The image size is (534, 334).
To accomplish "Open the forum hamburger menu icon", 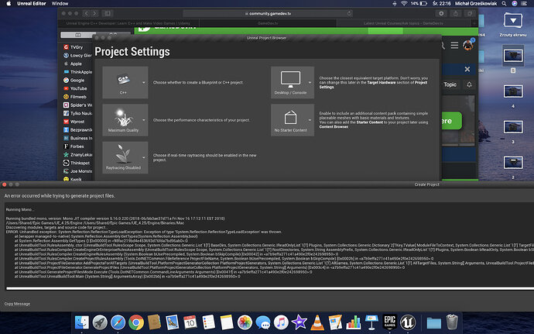I will tap(454, 45).
